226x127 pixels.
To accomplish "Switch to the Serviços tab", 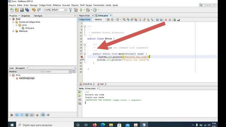I will click(x=38, y=16).
